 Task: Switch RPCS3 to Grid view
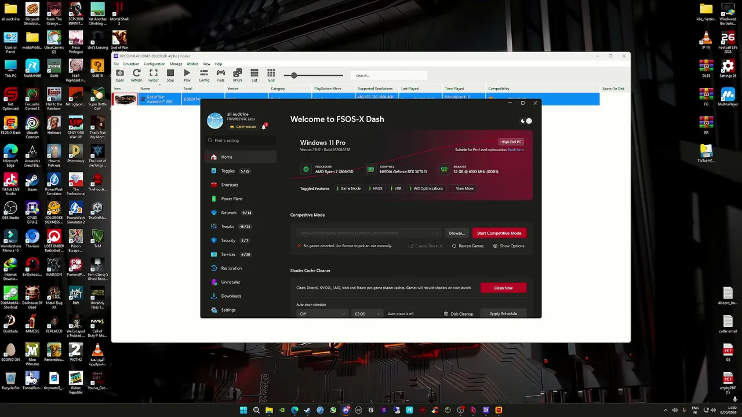271,75
